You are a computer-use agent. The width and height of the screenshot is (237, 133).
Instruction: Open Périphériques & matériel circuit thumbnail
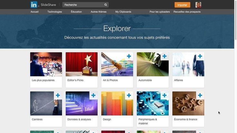(153, 103)
